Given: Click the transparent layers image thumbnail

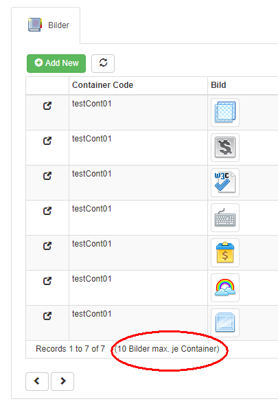Looking at the screenshot, I should tap(225, 113).
